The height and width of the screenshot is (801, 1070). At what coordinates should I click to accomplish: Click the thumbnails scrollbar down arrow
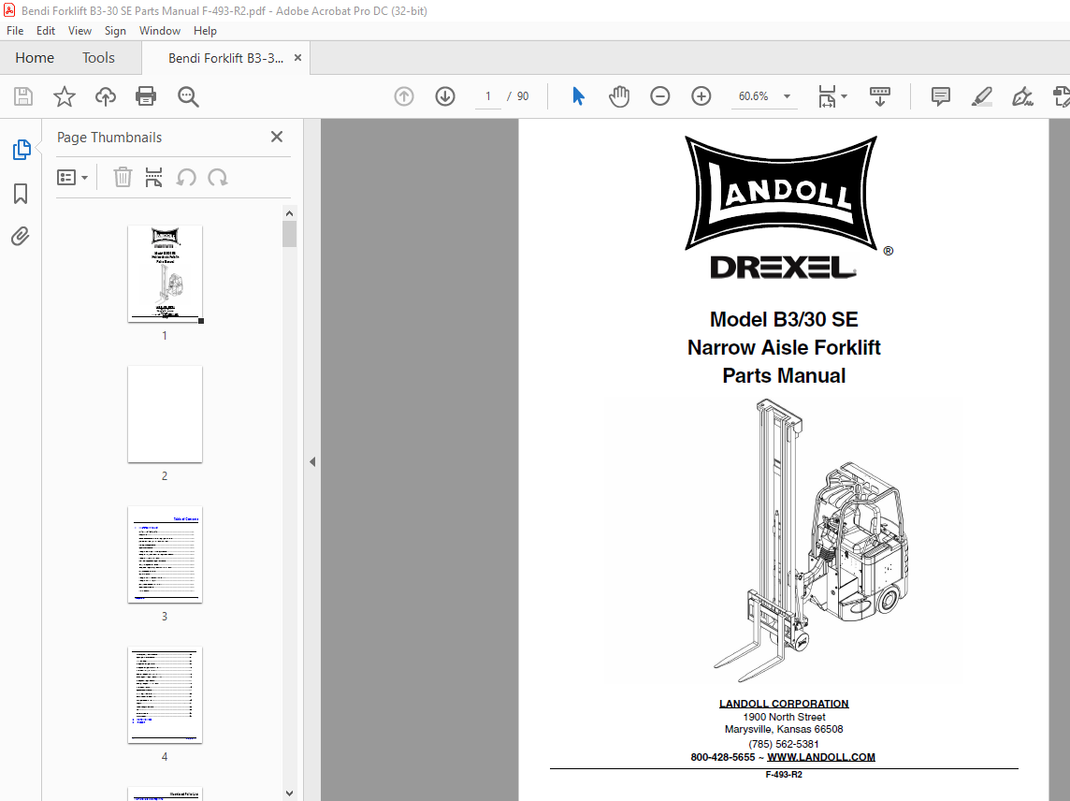pos(289,793)
